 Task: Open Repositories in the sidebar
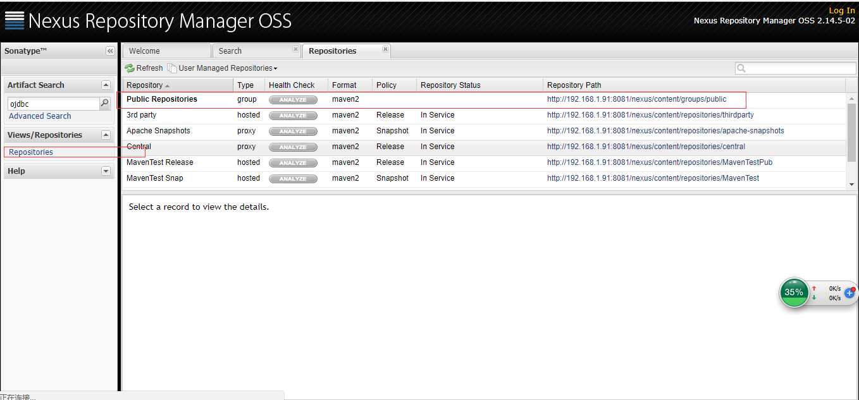[x=31, y=152]
